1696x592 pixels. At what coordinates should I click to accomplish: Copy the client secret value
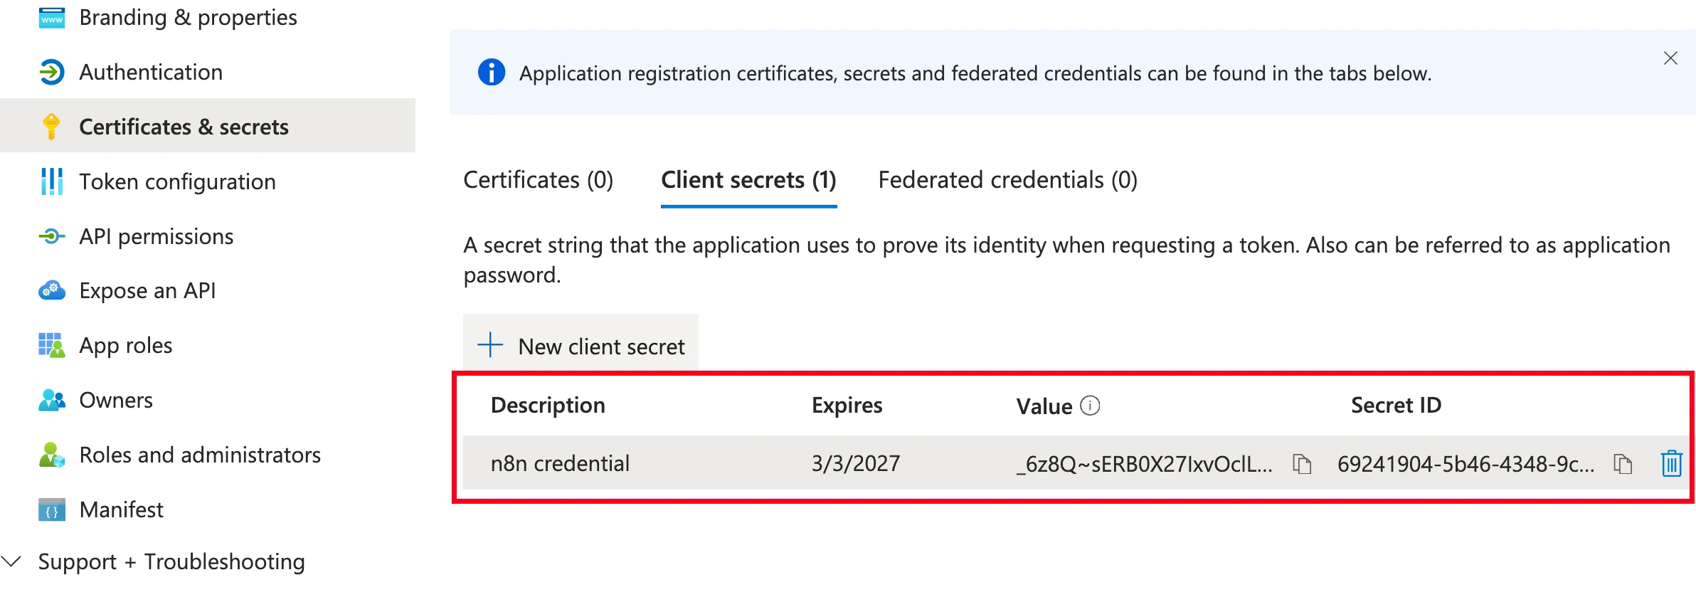click(1302, 464)
